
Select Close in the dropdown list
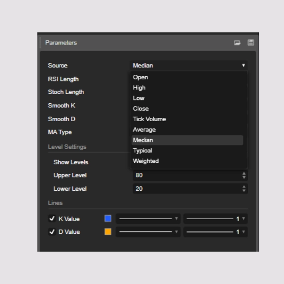[141, 108]
